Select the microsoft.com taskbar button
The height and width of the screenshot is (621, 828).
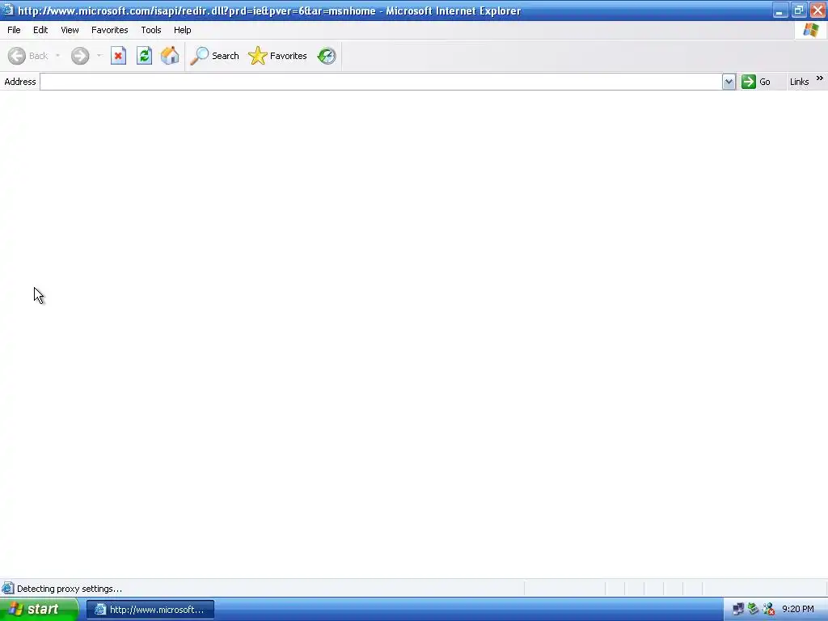(x=150, y=610)
